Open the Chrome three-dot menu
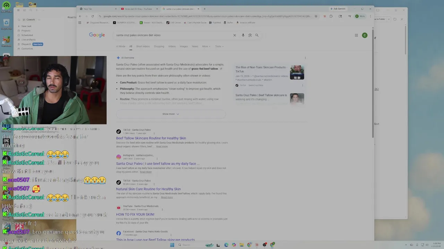The height and width of the screenshot is (249, 444). pyautogui.click(x=370, y=16)
